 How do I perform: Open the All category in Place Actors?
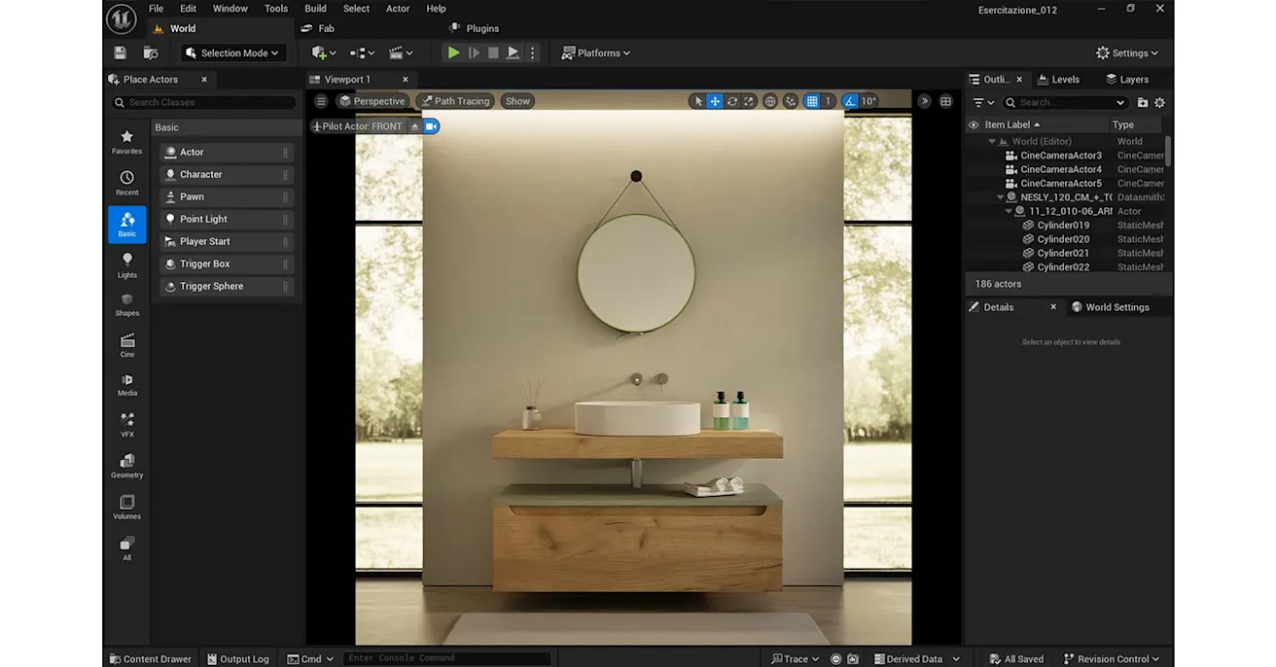tap(126, 548)
